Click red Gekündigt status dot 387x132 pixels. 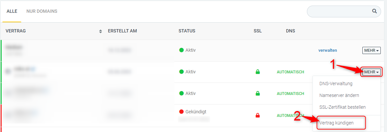182,112
